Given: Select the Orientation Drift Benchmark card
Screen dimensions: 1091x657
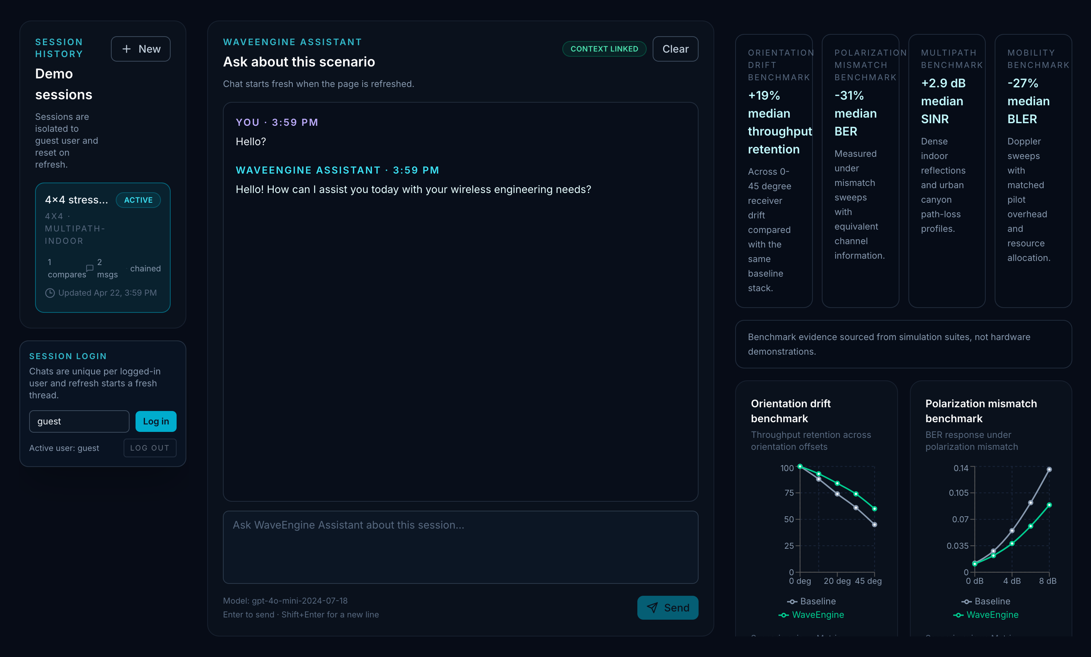Looking at the screenshot, I should 774,171.
